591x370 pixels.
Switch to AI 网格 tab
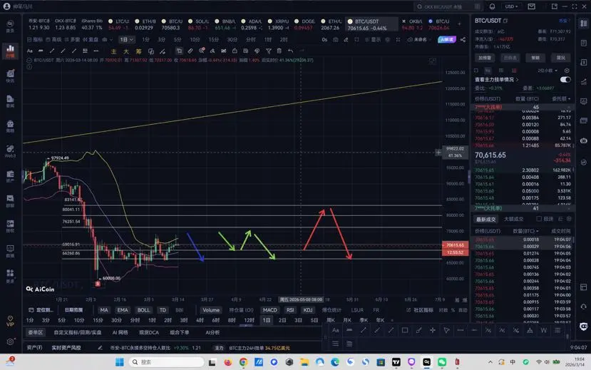coord(120,332)
